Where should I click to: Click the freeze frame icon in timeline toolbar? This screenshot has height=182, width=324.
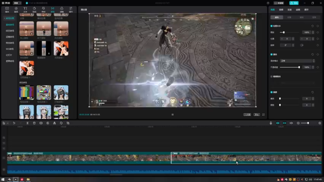coord(41,123)
